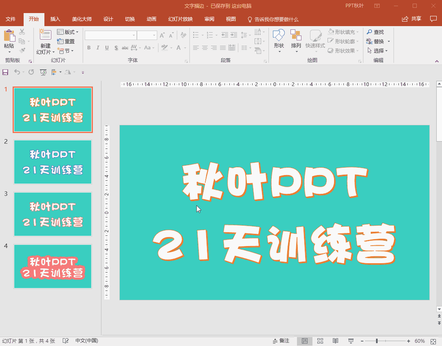Switch to Slide Sorter view in status bar

pos(320,341)
